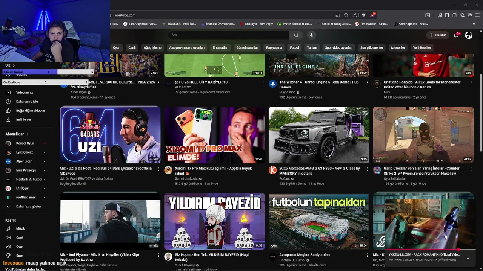Image resolution: width=483 pixels, height=271 pixels.
Task: Open Beğendiğim videolar in sidebar
Action: [30, 111]
